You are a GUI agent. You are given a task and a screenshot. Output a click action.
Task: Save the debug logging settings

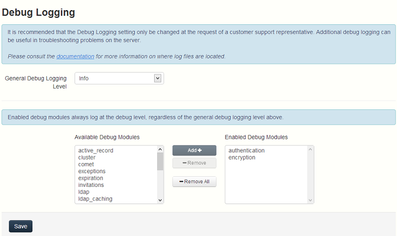coord(21,226)
